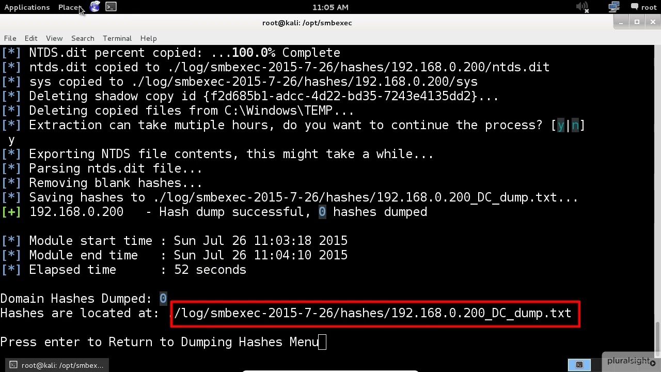This screenshot has height=372, width=661.
Task: Open the File menu
Action: 10,38
